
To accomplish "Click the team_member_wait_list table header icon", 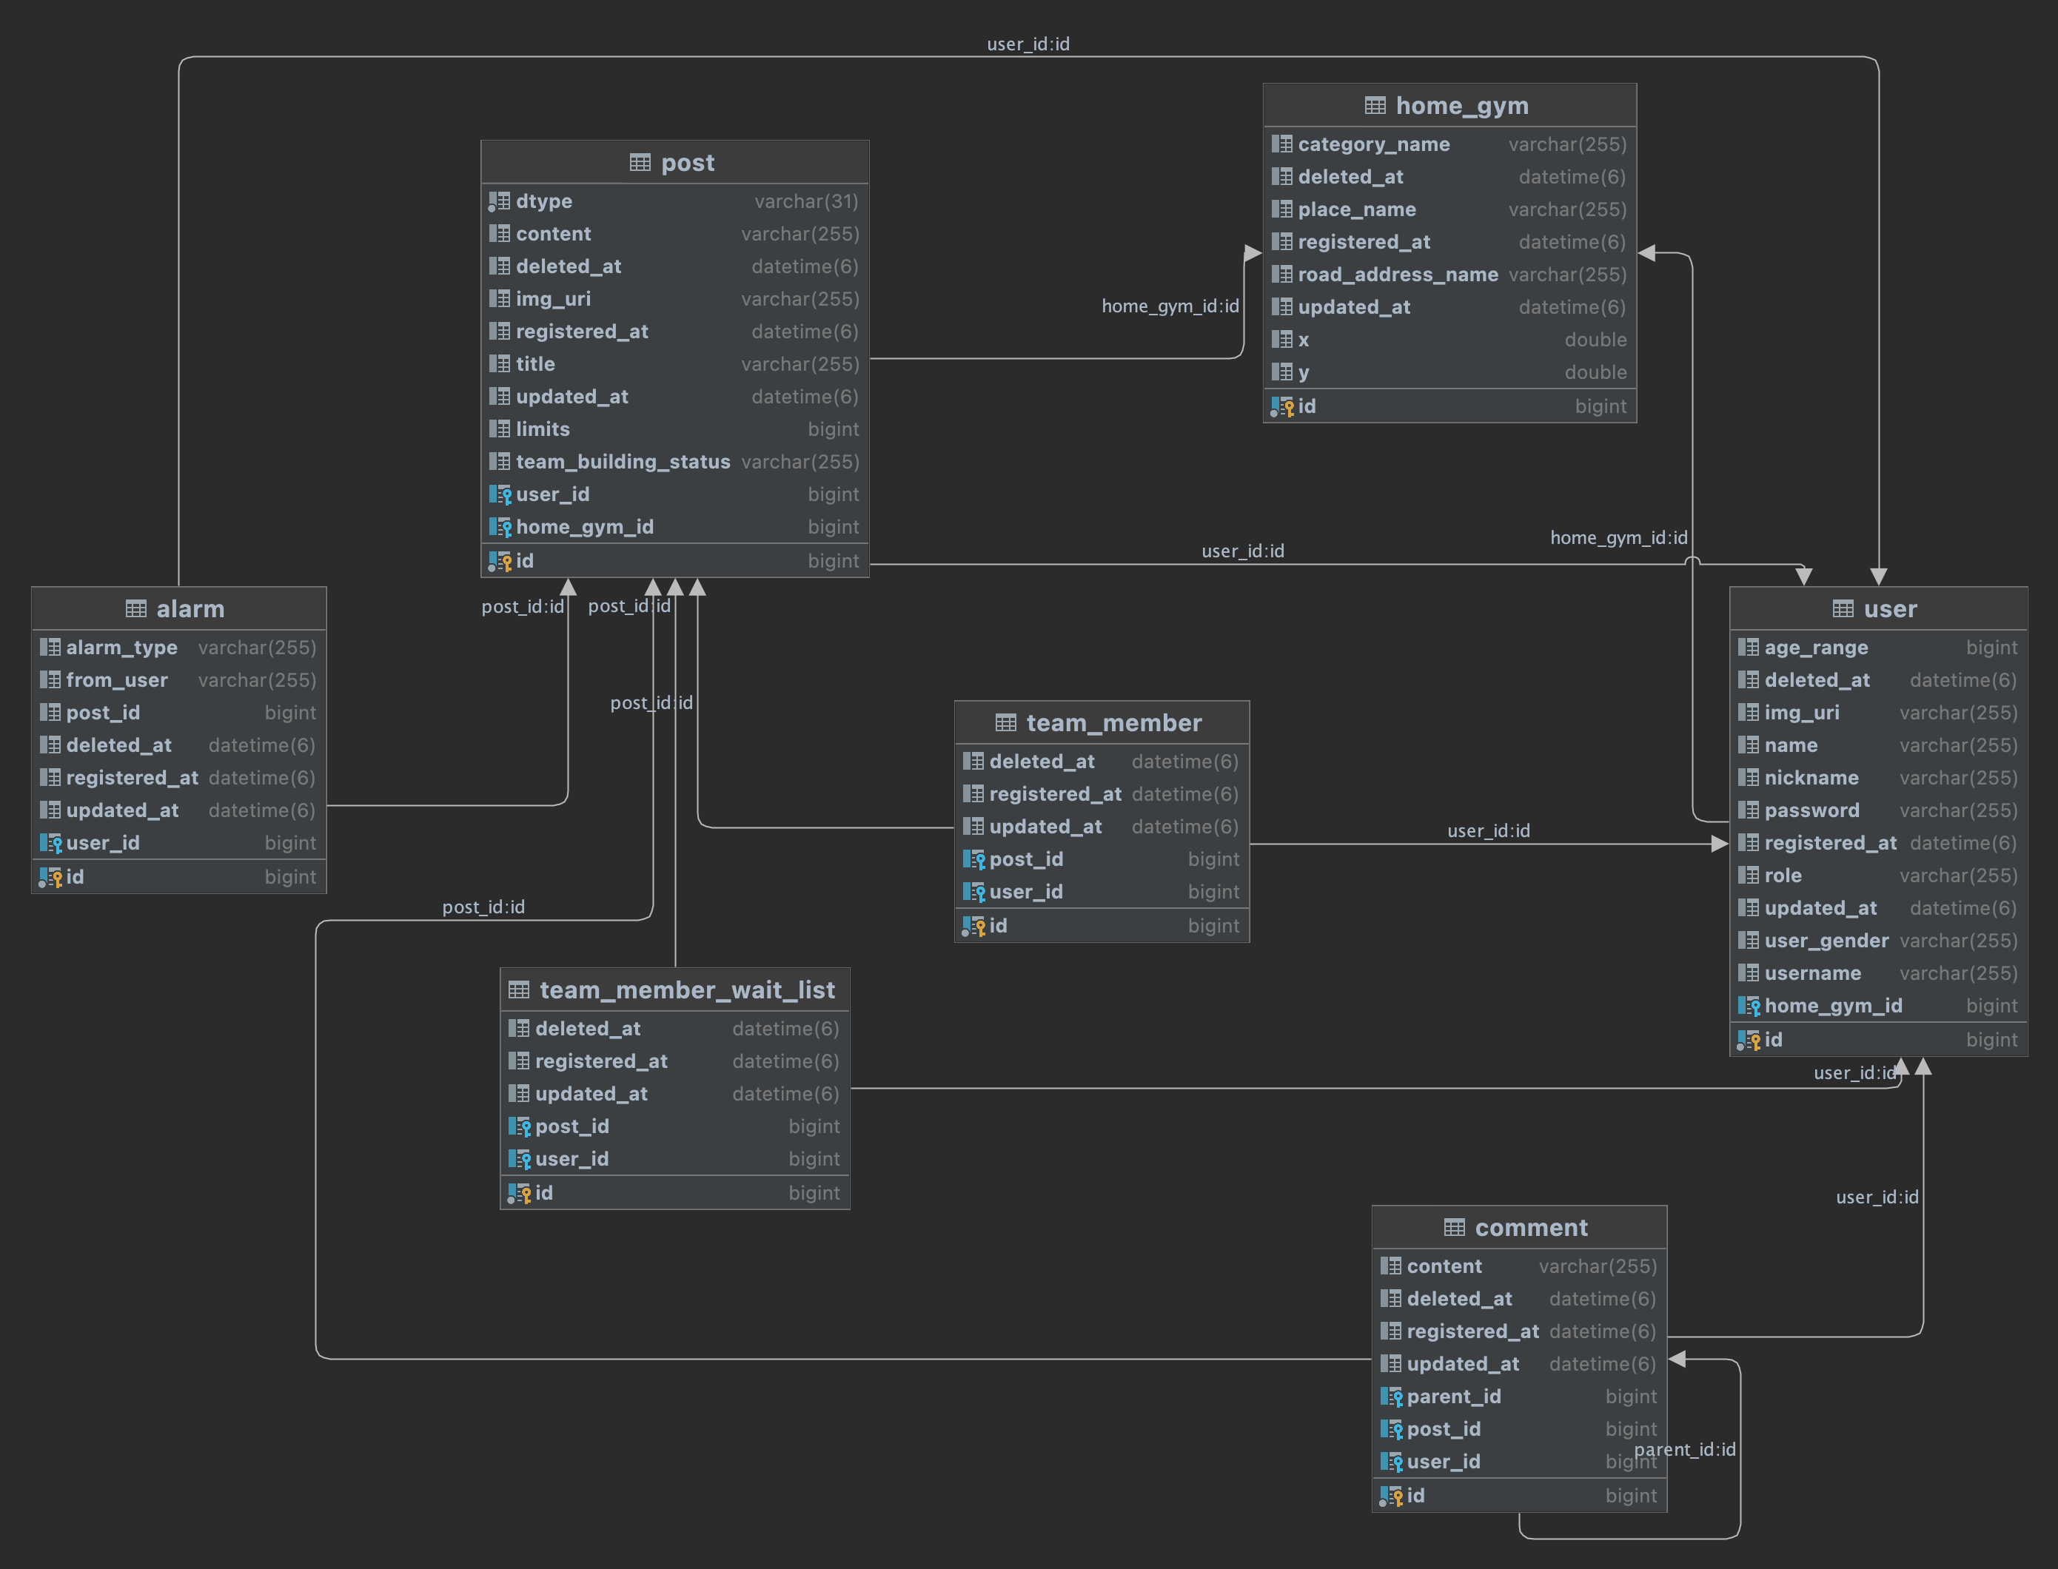I will (x=518, y=990).
